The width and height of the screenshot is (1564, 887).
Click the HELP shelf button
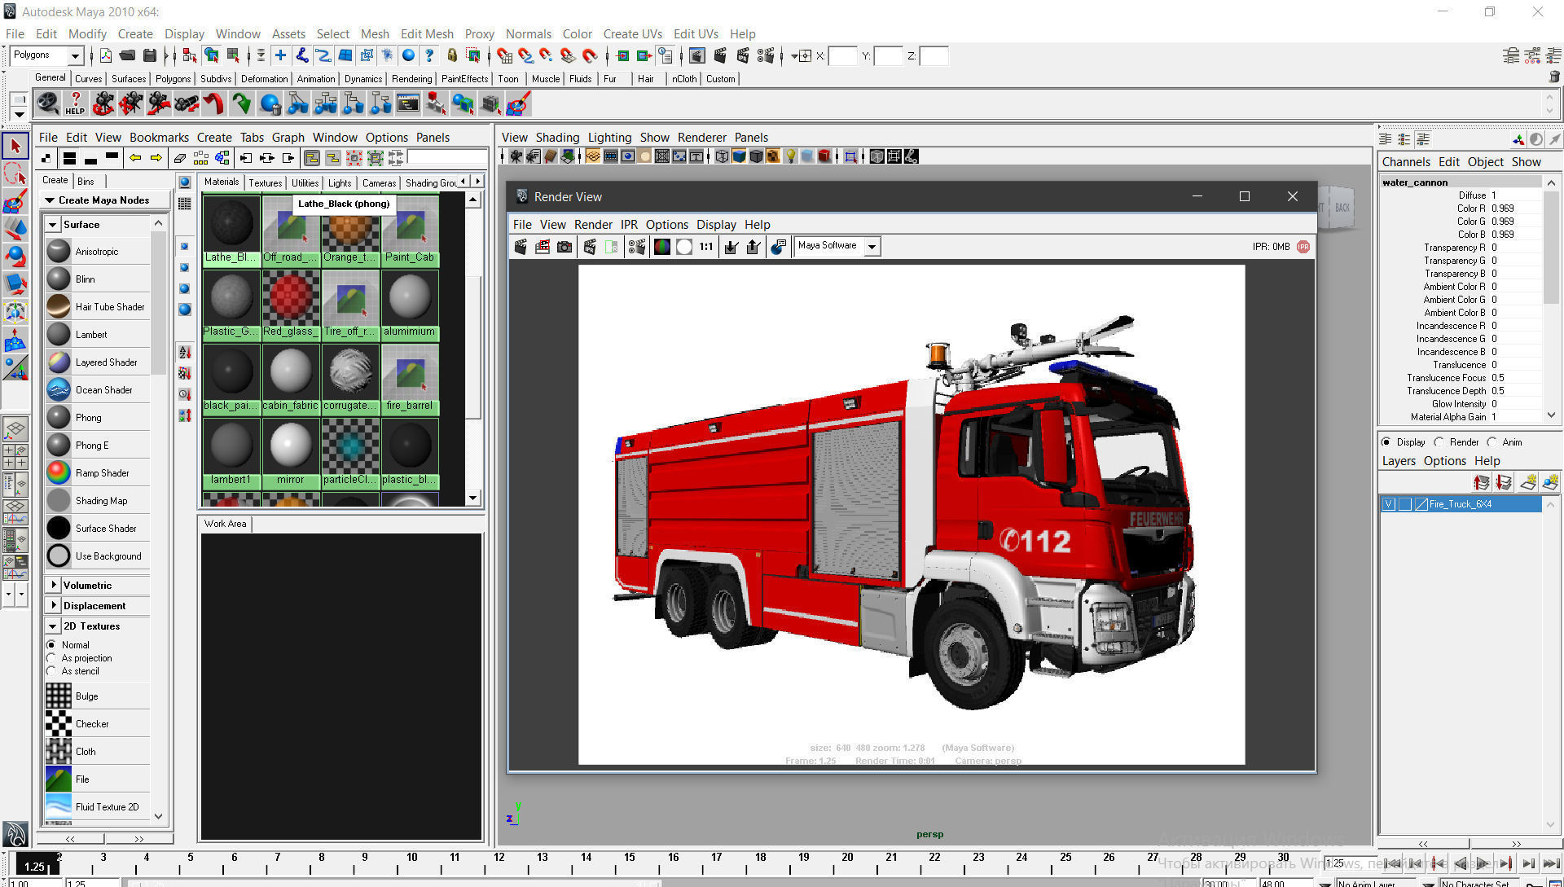click(x=75, y=103)
